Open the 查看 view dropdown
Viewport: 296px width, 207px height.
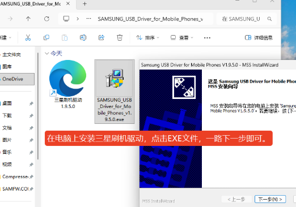click(182, 38)
